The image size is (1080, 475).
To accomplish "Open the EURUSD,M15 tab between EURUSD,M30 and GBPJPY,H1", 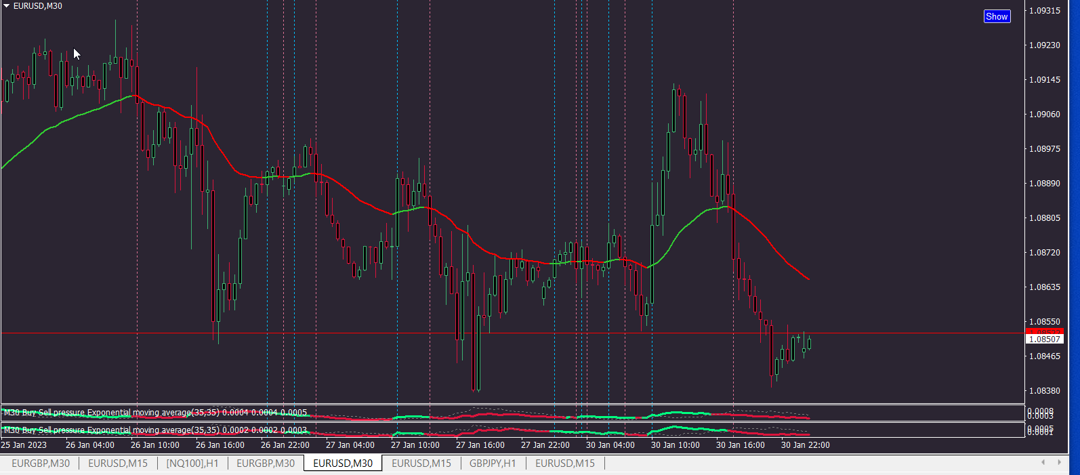I will [421, 463].
